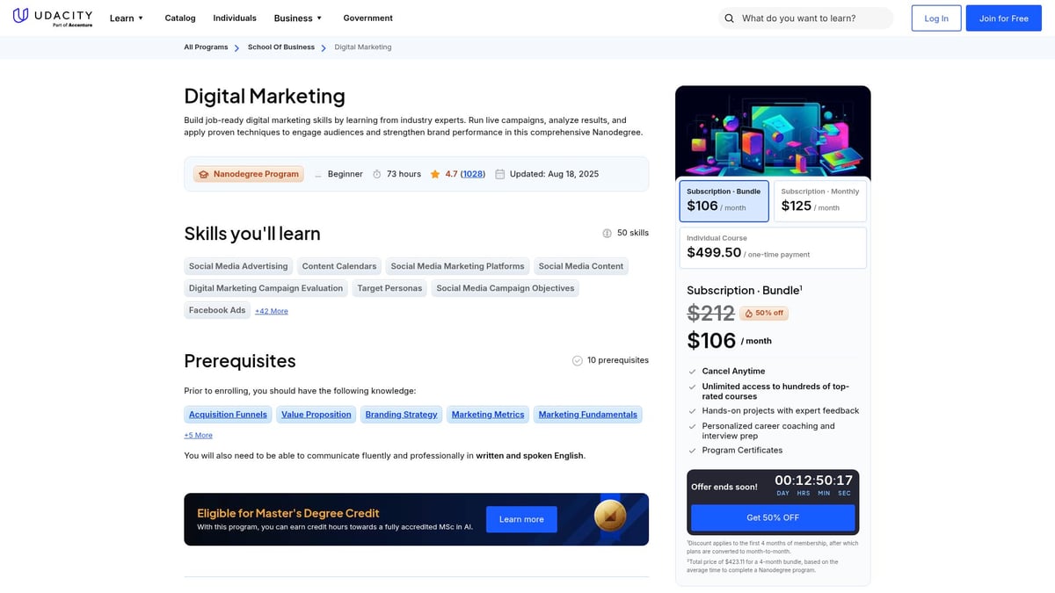
Task: Click the program hero illustration thumbnail
Action: pos(773,132)
